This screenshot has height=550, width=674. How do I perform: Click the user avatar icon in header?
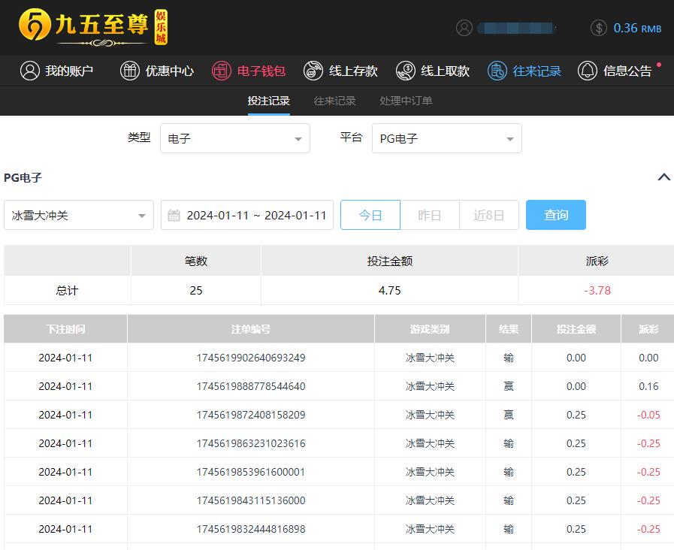pyautogui.click(x=464, y=28)
